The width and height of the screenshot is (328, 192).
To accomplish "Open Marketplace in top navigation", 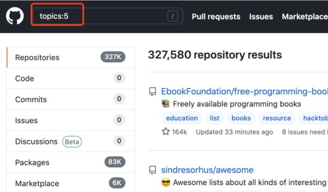I will (x=305, y=16).
